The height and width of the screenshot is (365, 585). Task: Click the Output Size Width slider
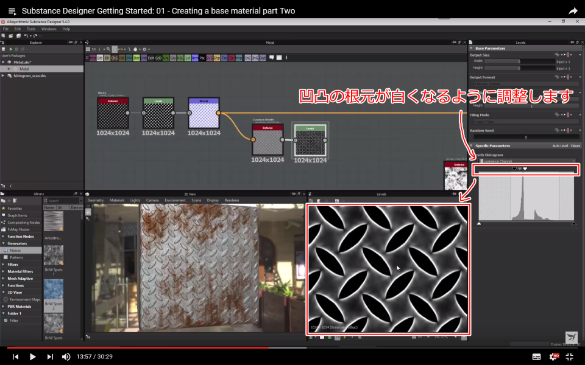click(x=520, y=61)
